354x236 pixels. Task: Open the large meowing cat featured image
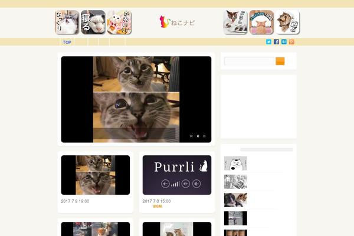click(x=136, y=99)
